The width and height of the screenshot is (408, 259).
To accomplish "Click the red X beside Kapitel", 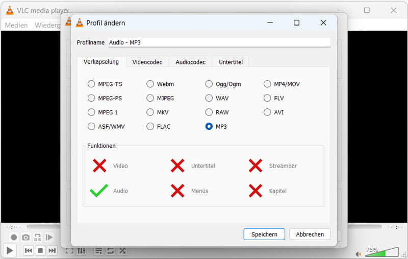I will coord(256,191).
